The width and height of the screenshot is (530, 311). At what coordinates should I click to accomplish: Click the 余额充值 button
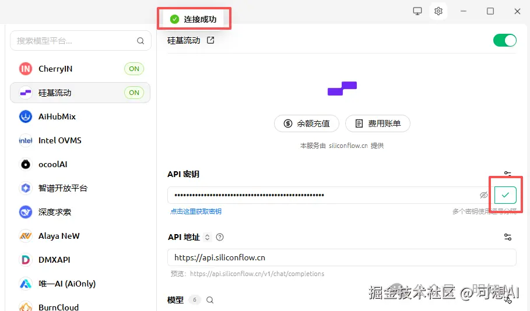[307, 123]
